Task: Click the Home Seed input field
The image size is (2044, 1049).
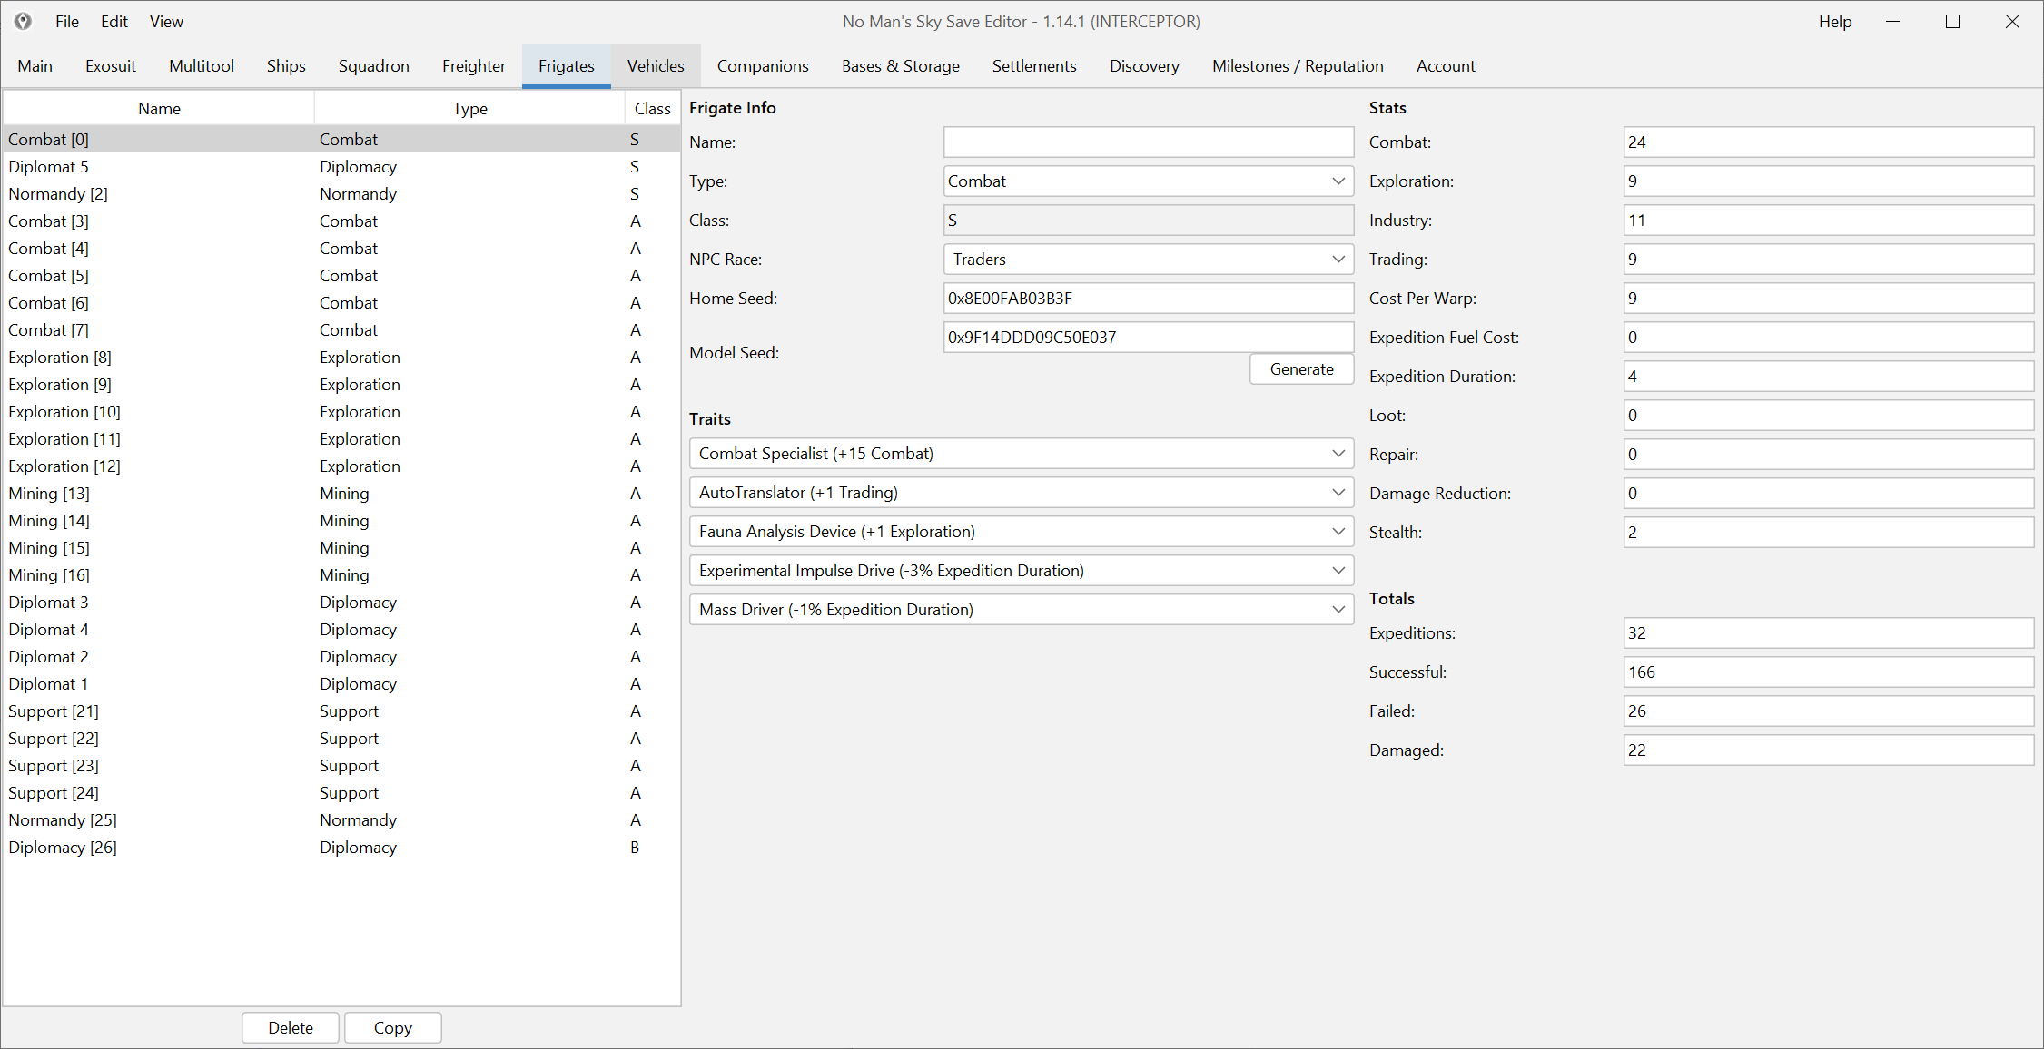Action: pos(1148,299)
